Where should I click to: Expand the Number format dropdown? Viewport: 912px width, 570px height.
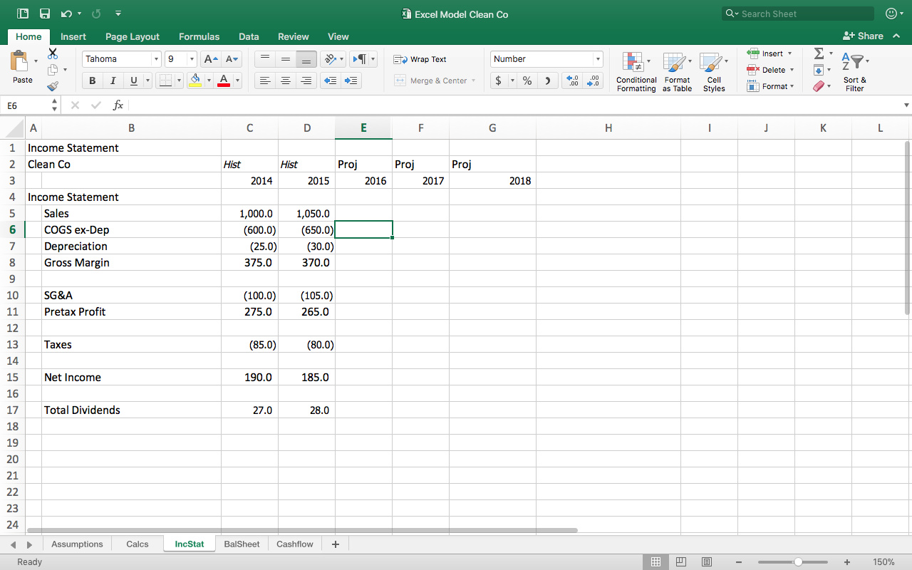[598, 59]
